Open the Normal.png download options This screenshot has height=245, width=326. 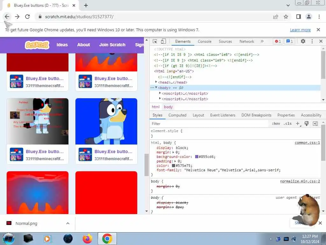pos(68,223)
